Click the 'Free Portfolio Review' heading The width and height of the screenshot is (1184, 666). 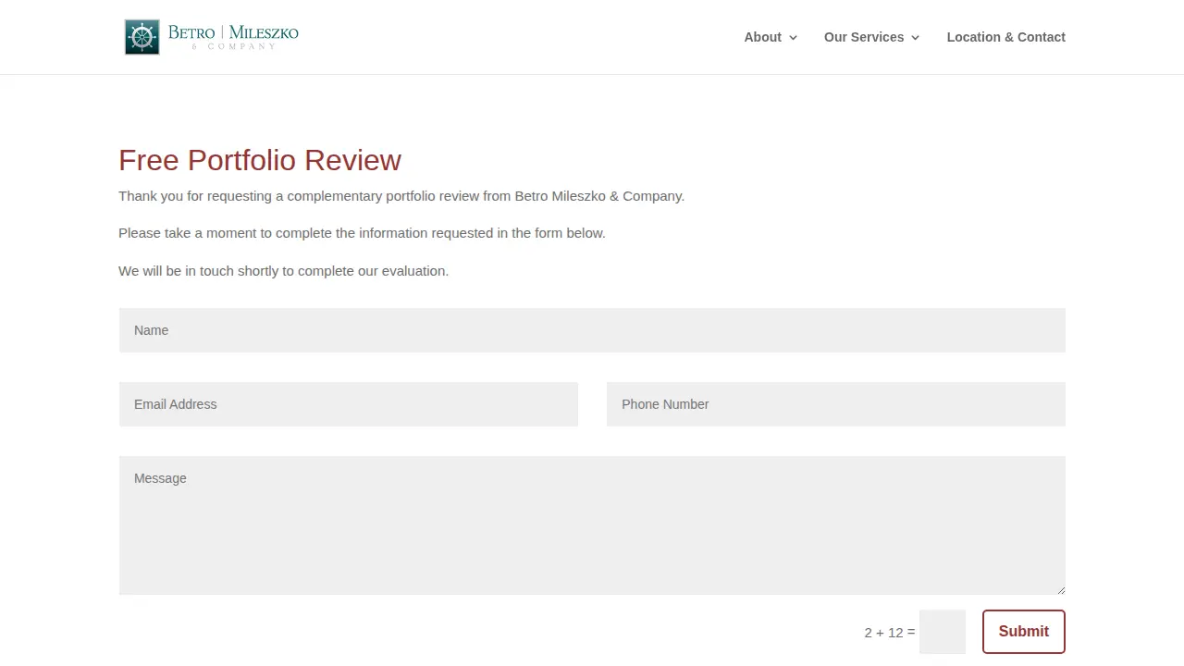(x=260, y=160)
